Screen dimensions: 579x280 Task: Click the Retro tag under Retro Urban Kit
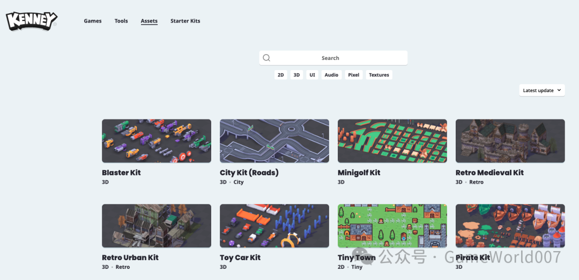tap(123, 267)
